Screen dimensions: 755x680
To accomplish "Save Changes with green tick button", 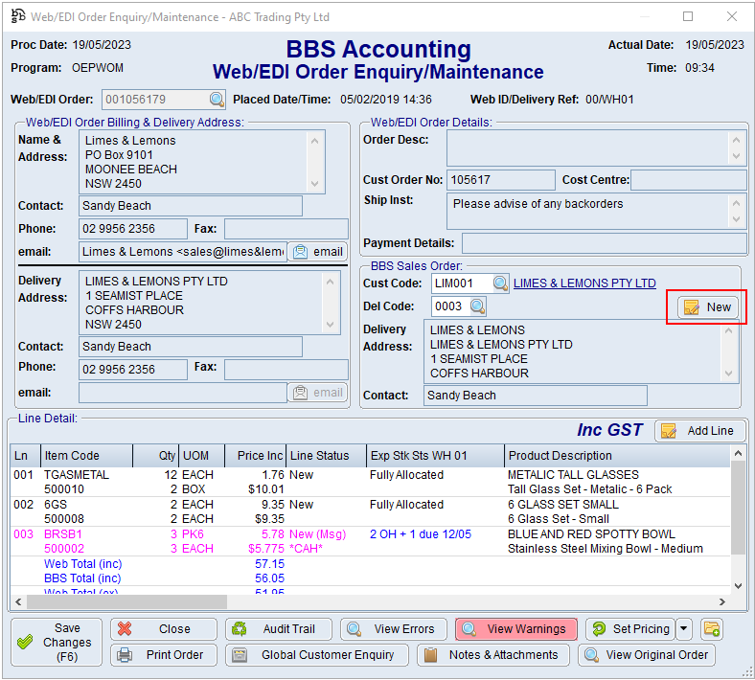I will coord(56,642).
